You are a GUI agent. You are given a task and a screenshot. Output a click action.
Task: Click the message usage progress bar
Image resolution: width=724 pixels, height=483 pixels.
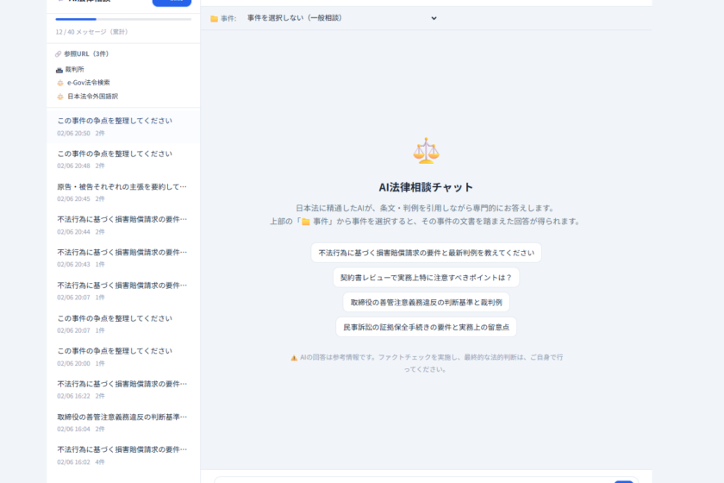123,19
